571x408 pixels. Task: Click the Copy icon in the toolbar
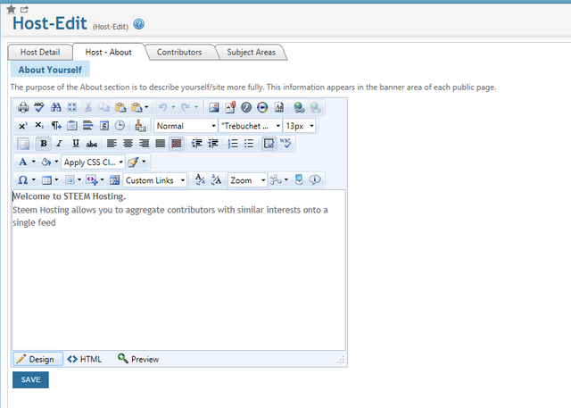[104, 107]
